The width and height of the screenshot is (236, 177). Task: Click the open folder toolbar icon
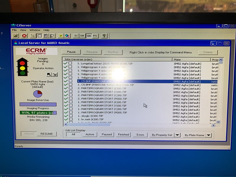(16, 36)
